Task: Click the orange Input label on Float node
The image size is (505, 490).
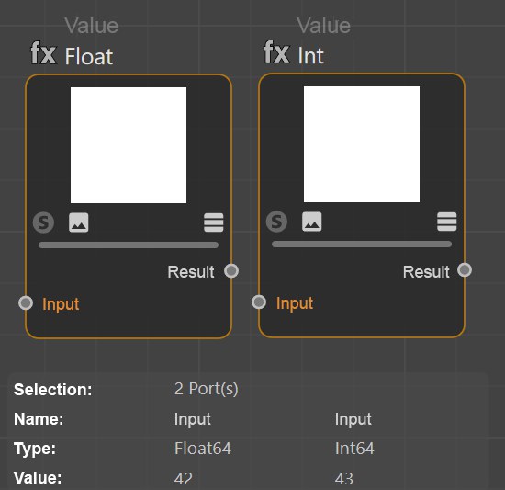Action: (61, 304)
